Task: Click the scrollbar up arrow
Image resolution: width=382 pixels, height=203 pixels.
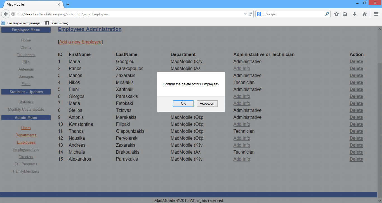Action: click(x=379, y=29)
